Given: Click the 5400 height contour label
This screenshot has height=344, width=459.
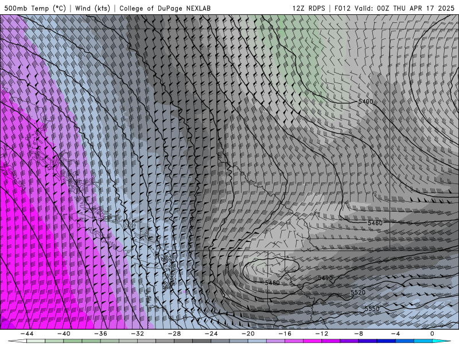Looking at the screenshot, I should pyautogui.click(x=365, y=101).
